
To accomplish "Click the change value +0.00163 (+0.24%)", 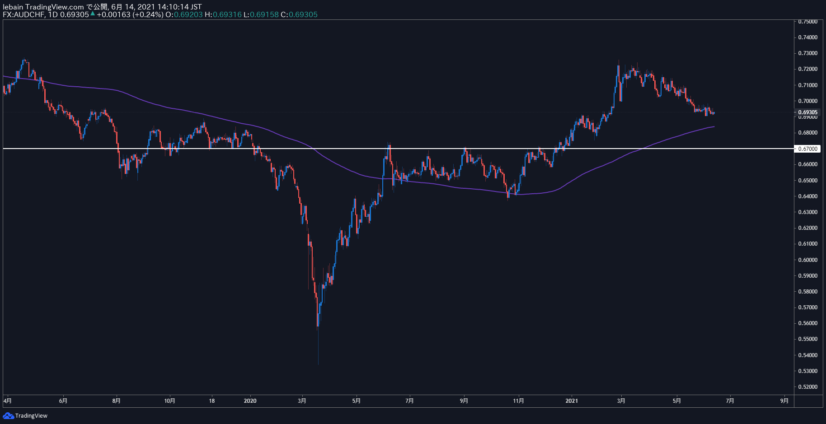I will click(x=130, y=14).
